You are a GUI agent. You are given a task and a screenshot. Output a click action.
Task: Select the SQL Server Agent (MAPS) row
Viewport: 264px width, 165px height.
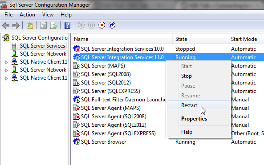click(118, 108)
